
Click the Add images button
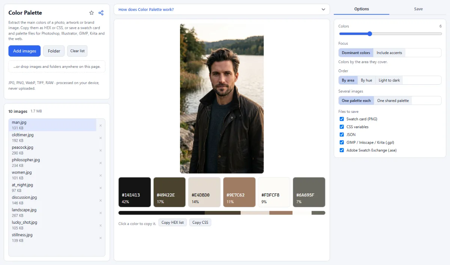tap(25, 51)
